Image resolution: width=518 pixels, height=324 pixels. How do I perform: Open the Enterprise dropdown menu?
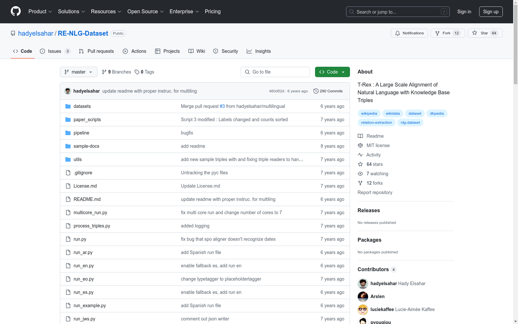[x=184, y=12]
